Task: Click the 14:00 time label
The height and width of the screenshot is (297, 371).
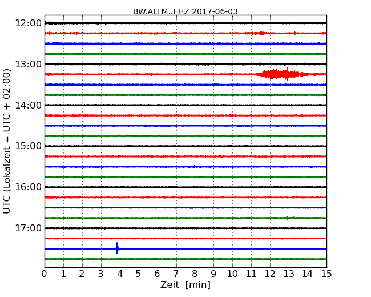Action: (28, 105)
